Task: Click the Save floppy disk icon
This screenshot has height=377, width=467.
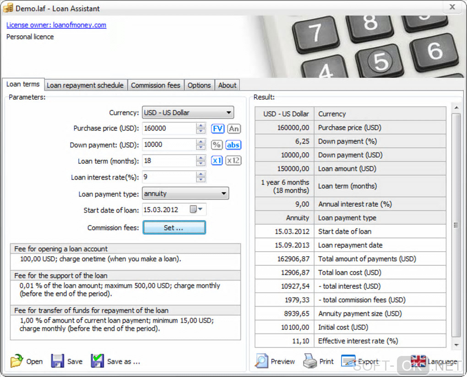Action: coord(57,361)
